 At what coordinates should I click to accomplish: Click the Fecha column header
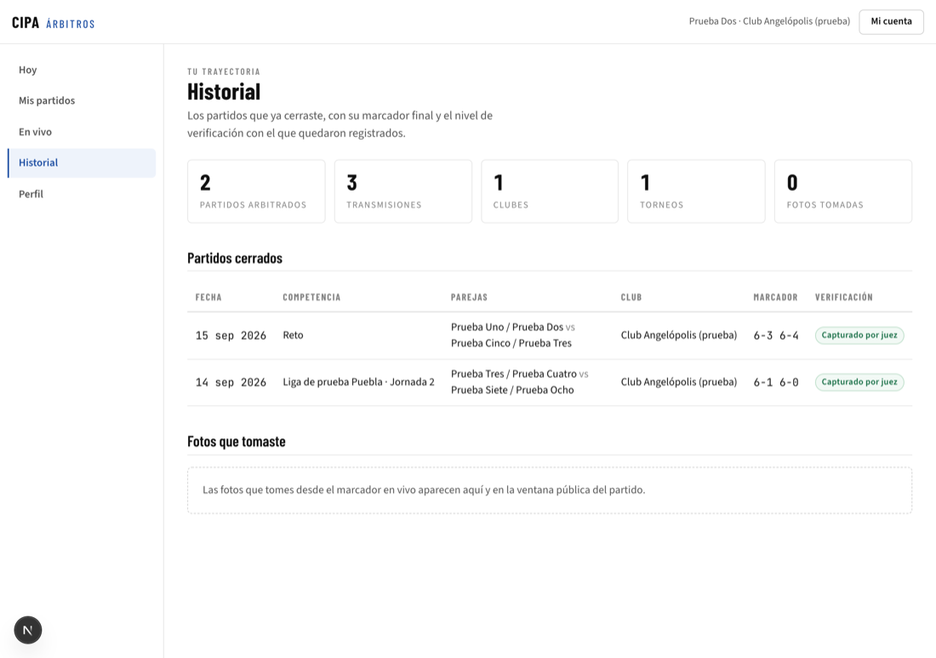point(208,297)
